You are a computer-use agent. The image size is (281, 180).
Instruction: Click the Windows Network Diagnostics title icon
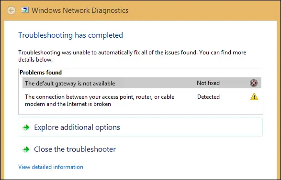point(25,10)
